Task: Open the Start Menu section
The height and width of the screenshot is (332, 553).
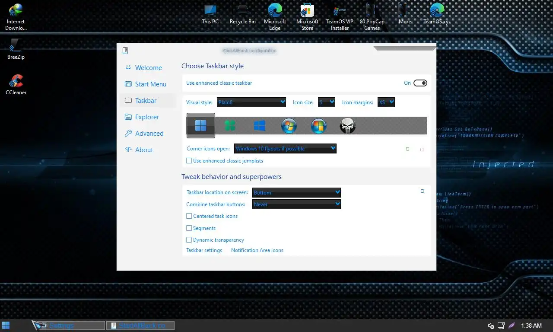Action: (x=148, y=84)
